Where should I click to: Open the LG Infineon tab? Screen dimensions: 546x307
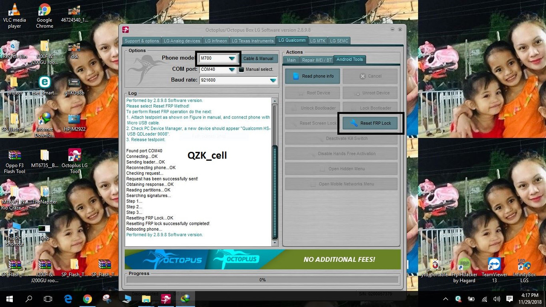(216, 41)
